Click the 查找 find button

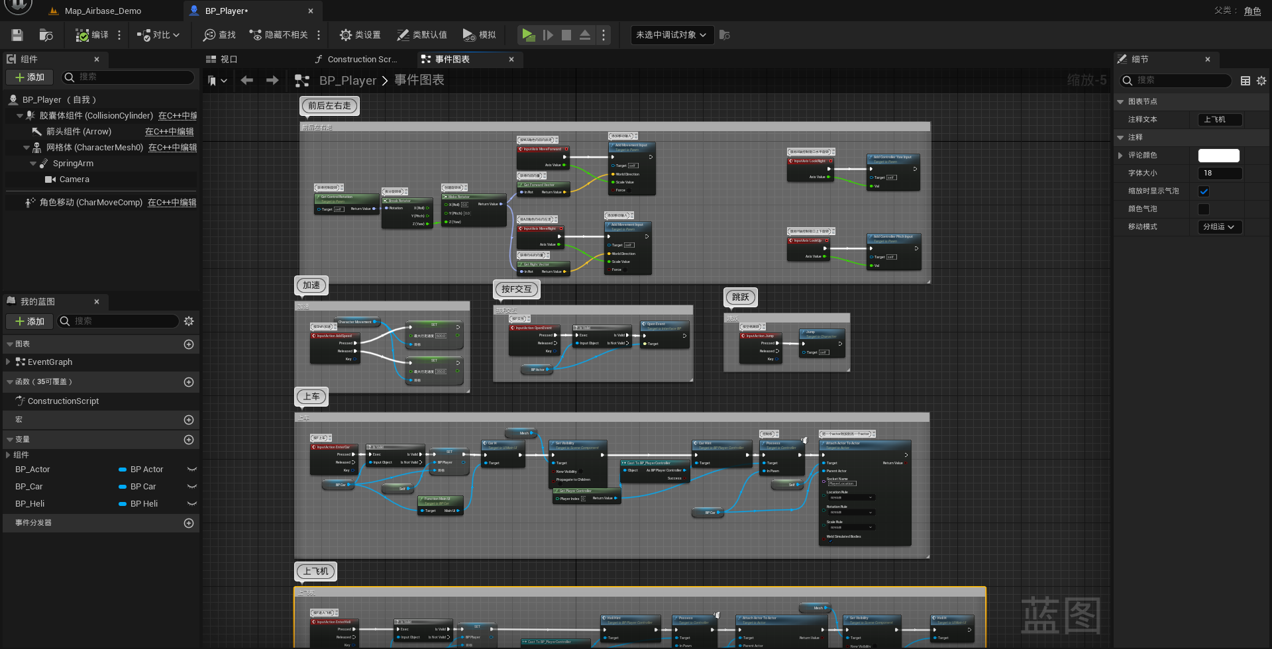tap(219, 35)
